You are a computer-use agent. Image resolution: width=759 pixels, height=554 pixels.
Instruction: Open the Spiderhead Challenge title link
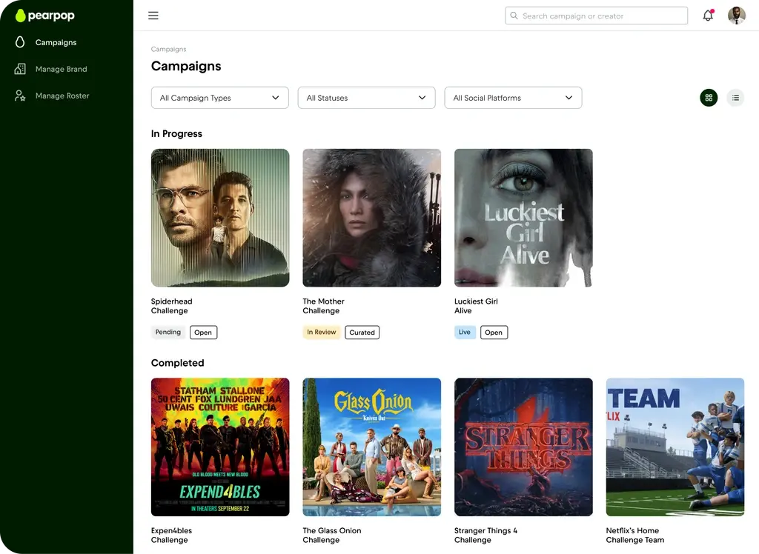pos(171,306)
